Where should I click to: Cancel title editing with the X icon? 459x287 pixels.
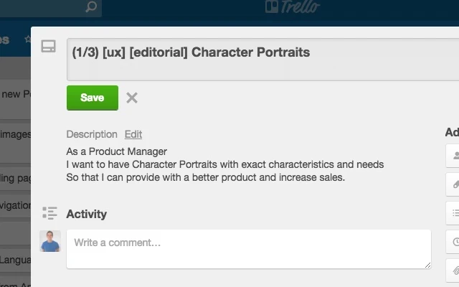coord(132,98)
